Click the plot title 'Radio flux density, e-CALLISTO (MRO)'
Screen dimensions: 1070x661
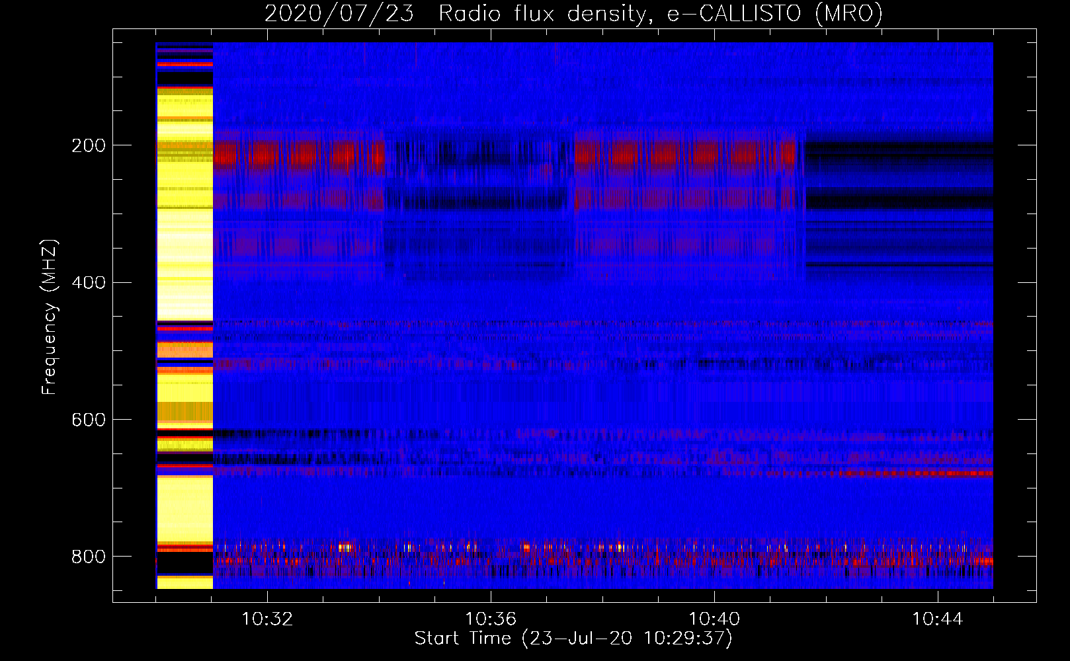pyautogui.click(x=661, y=13)
